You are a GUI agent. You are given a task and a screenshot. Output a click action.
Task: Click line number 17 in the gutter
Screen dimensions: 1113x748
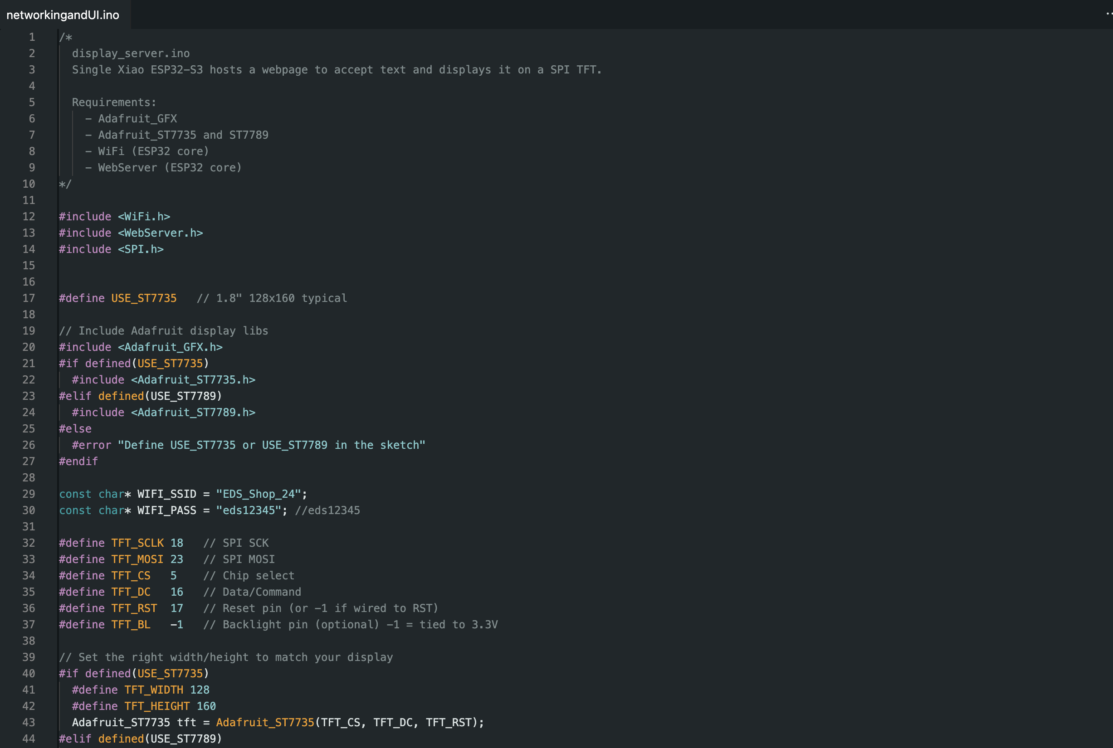coord(29,298)
